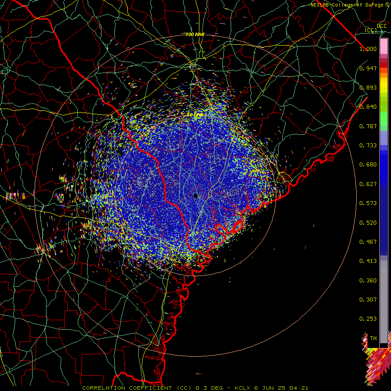The image size is (391, 391).
Task: Pick the pink swatch atop the color bar
Action: (x=384, y=46)
